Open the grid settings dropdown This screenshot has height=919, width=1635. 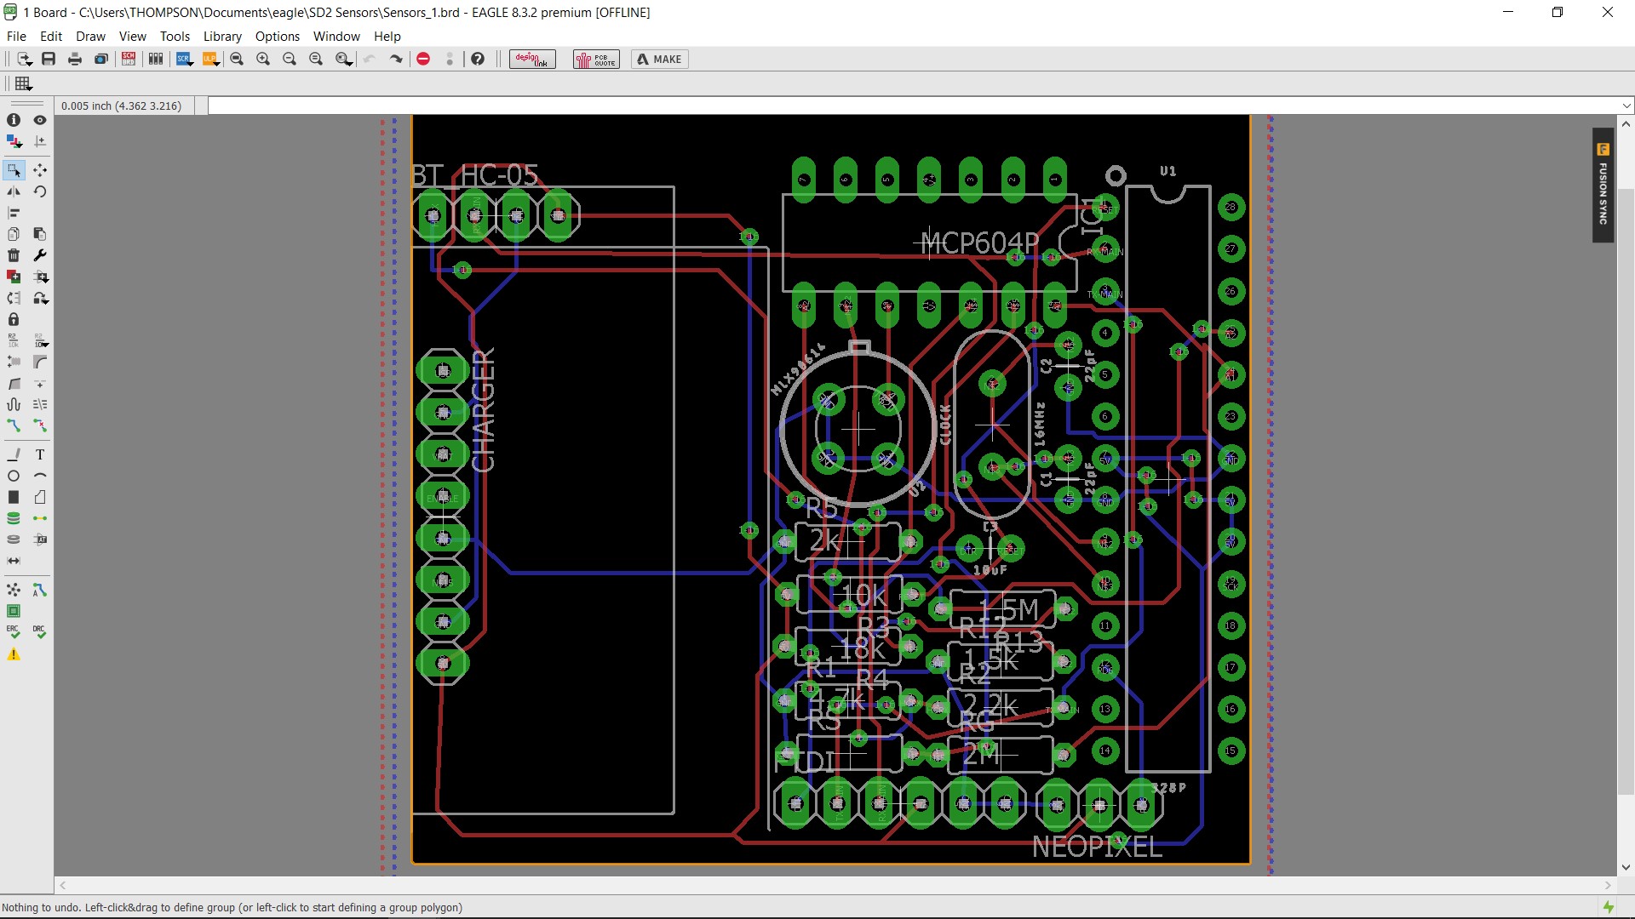tap(23, 83)
